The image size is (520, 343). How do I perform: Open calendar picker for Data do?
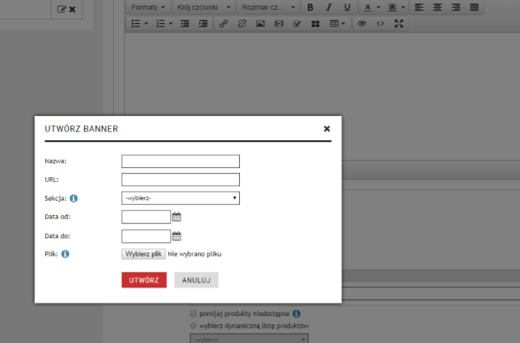click(177, 235)
